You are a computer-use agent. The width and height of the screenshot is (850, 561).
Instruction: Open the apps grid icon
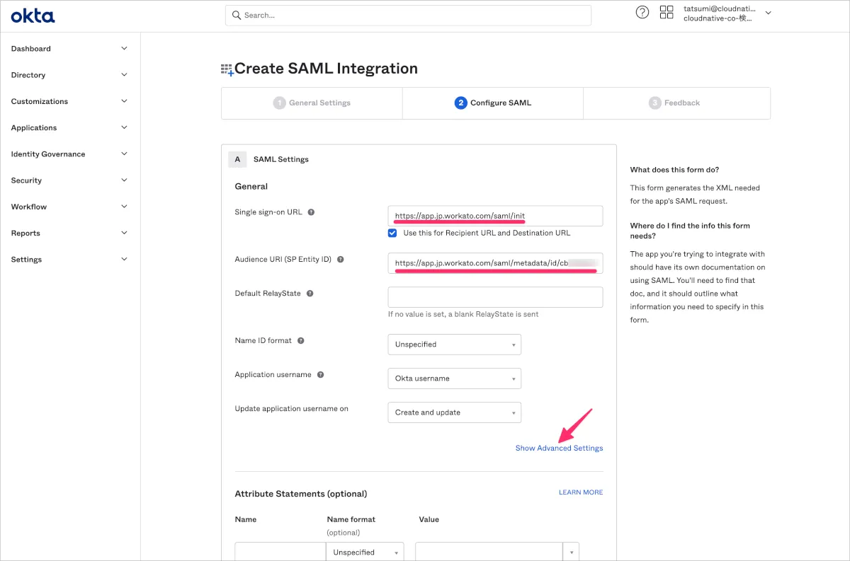(x=667, y=12)
